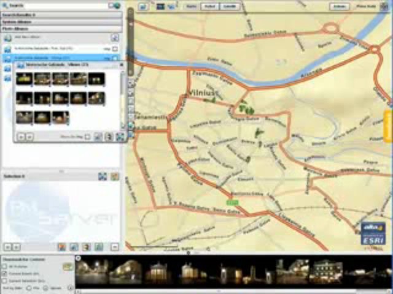Tick the Map checkbox on the first album row
The width and height of the screenshot is (393, 294).
[x=115, y=48]
